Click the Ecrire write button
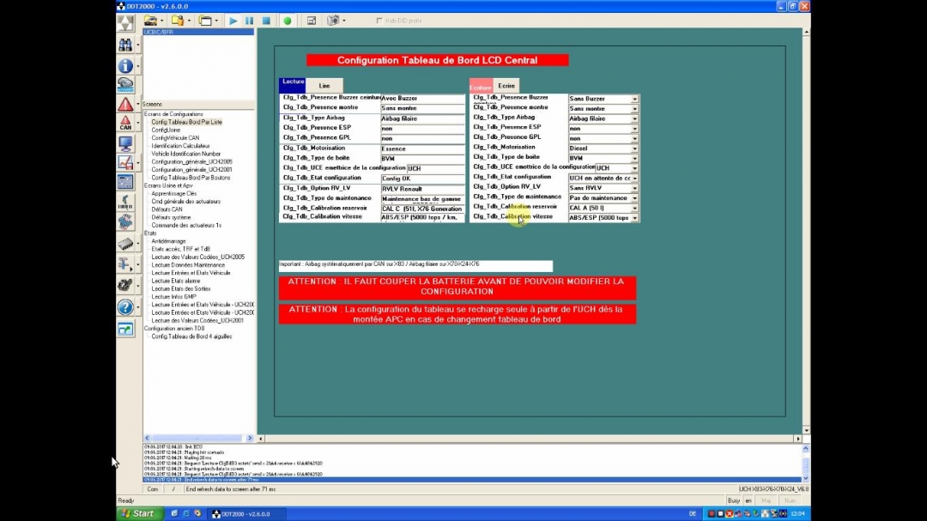927x521 pixels. (506, 86)
